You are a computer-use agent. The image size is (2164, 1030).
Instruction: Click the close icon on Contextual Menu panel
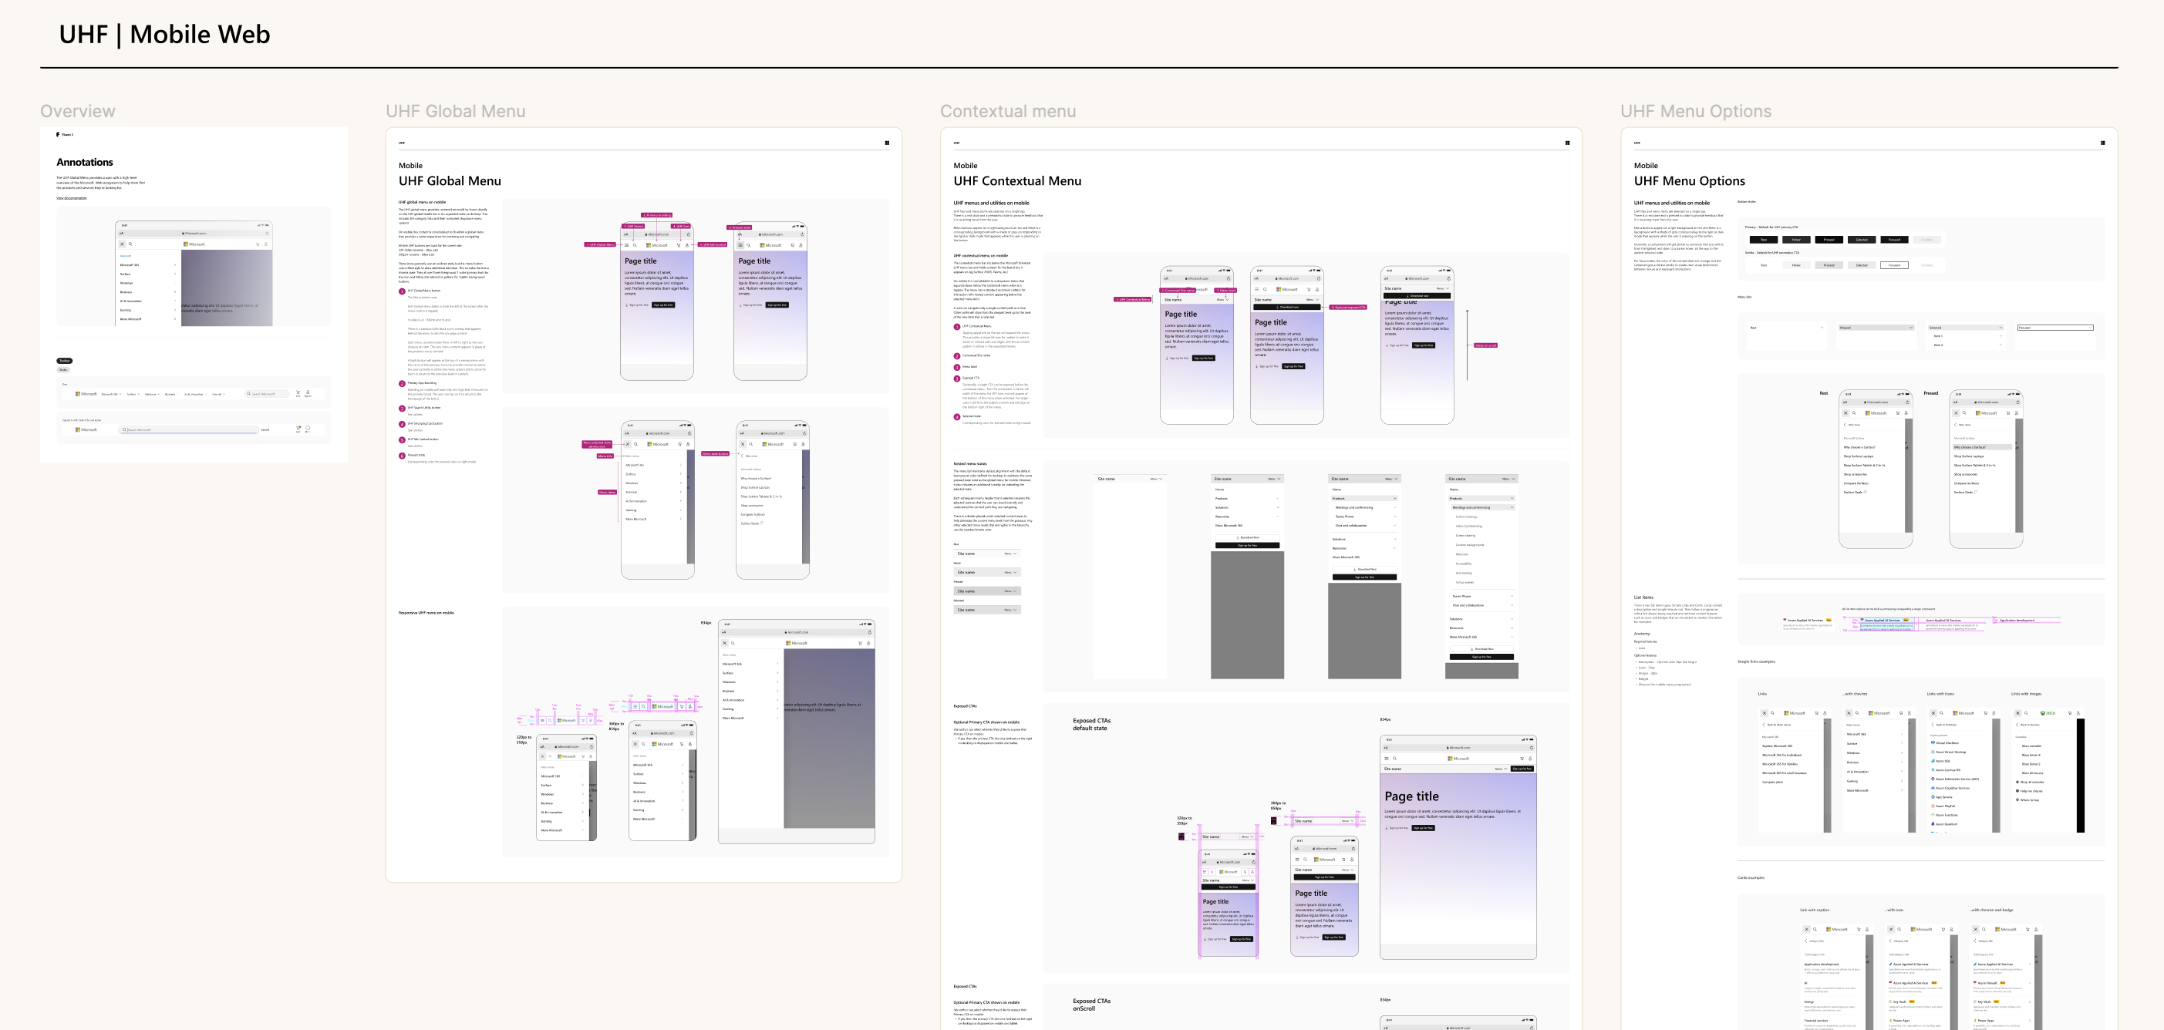point(1566,142)
